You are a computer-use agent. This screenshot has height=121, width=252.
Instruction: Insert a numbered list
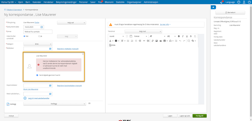[x=132, y=41]
